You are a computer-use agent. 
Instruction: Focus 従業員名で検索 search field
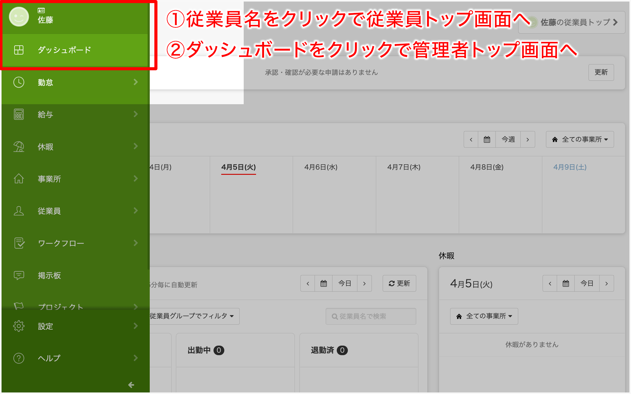(371, 316)
